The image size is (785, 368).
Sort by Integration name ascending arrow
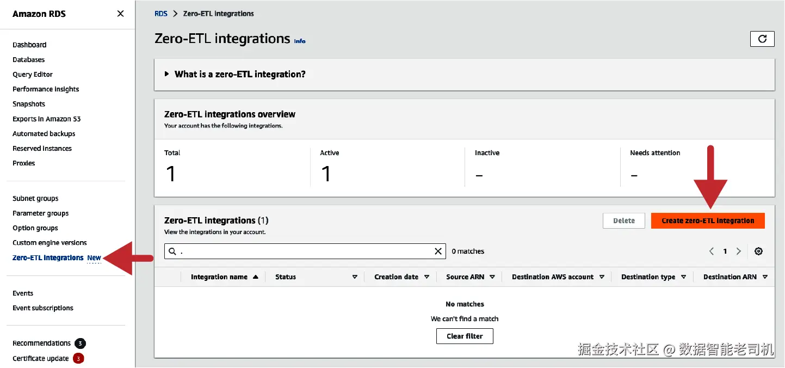255,277
